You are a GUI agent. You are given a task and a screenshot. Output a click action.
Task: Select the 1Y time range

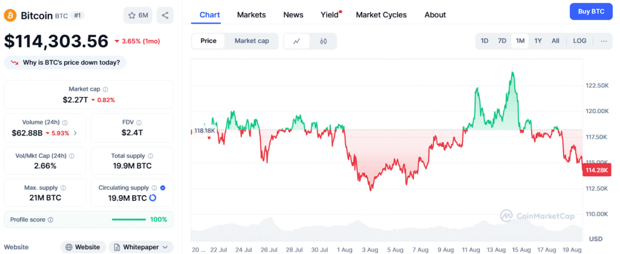click(538, 41)
